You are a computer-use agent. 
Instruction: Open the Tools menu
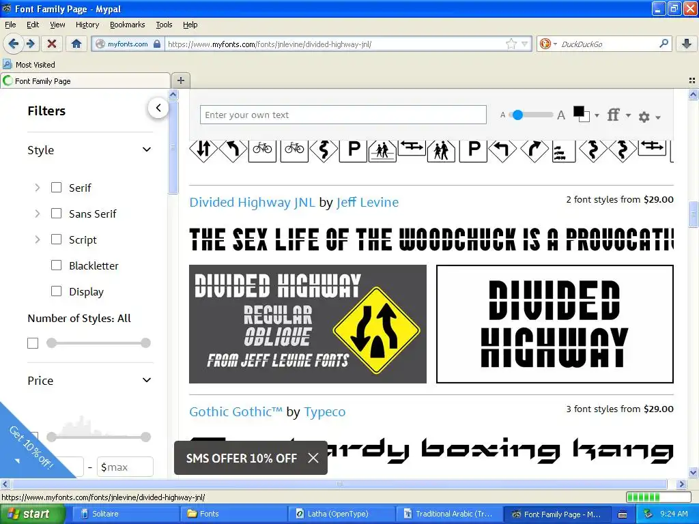pos(164,25)
